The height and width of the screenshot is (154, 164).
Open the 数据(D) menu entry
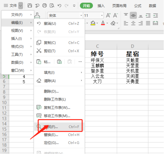pos(17,62)
